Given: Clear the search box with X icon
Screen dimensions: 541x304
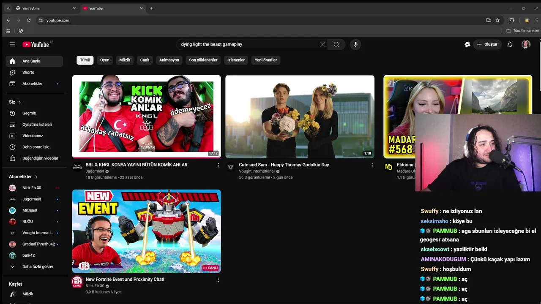Looking at the screenshot, I should click(323, 44).
